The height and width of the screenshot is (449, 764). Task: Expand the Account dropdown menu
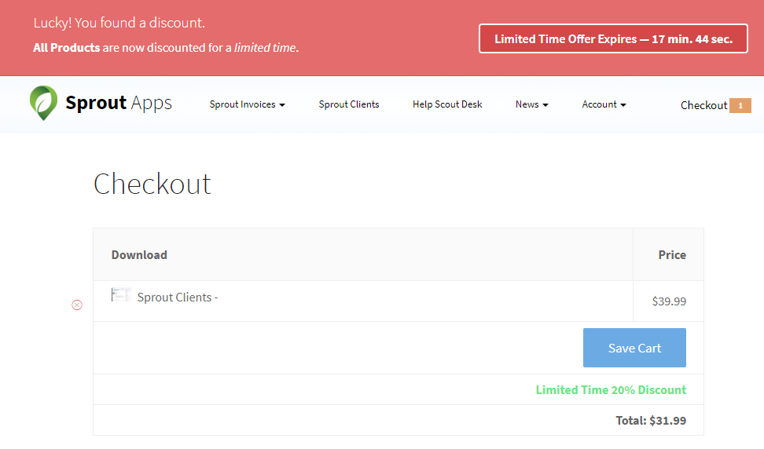[x=604, y=104]
